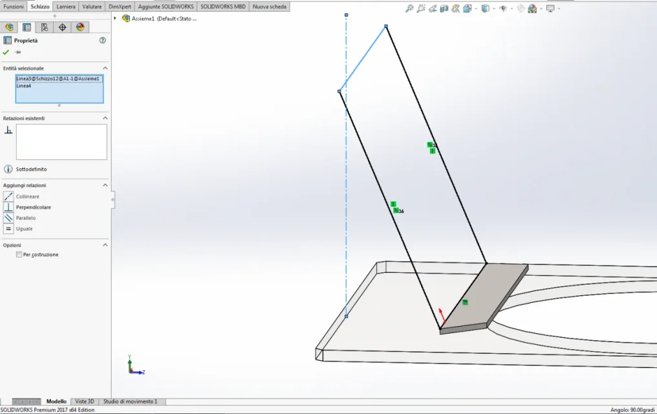Add the Collineare relation
The image size is (657, 414).
[x=28, y=196]
